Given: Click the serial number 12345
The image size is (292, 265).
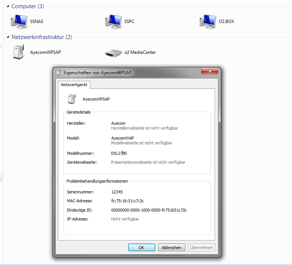Looking at the screenshot, I should tap(117, 192).
